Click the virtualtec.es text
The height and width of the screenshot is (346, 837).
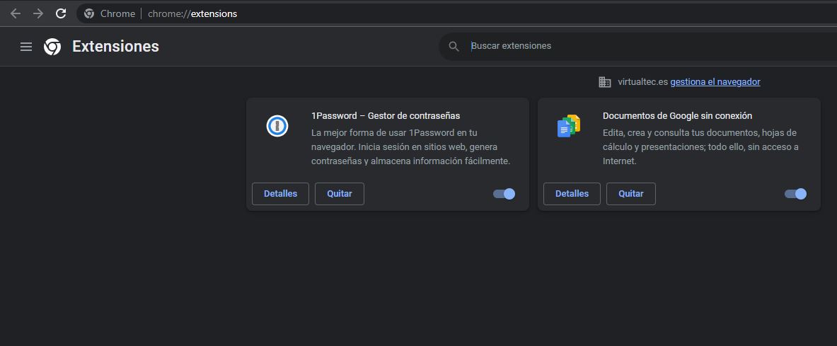click(x=642, y=81)
